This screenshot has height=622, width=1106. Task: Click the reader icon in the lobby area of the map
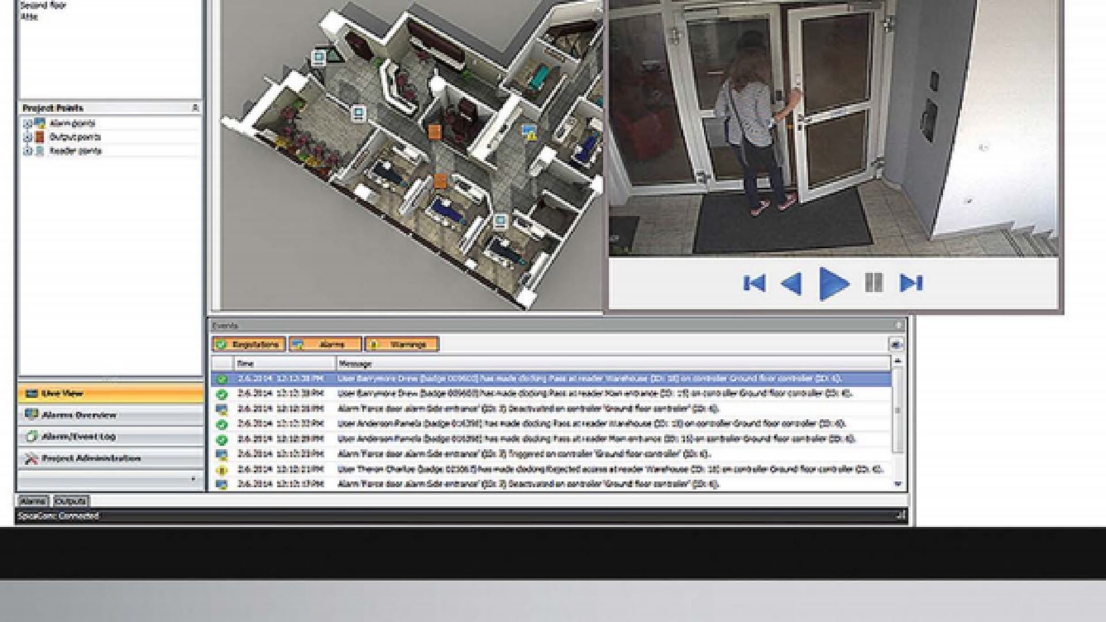[358, 113]
